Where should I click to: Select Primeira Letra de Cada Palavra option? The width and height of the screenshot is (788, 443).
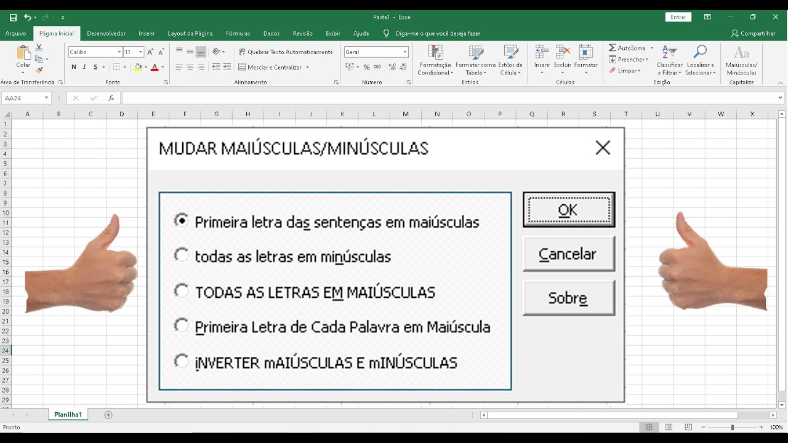click(x=332, y=327)
